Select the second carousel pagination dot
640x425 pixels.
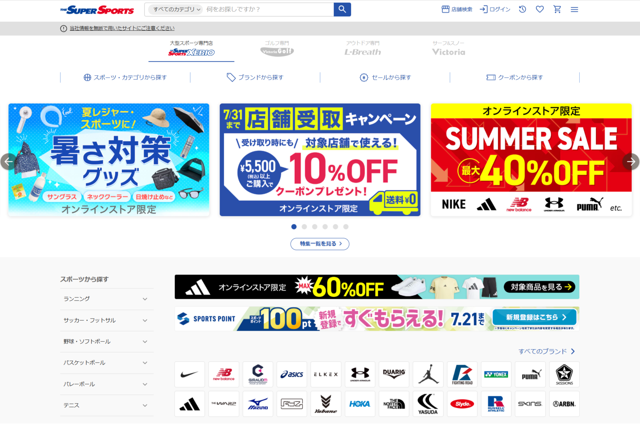(x=304, y=227)
